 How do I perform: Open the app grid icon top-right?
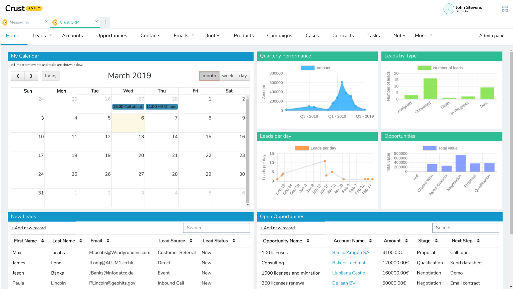tap(505, 9)
